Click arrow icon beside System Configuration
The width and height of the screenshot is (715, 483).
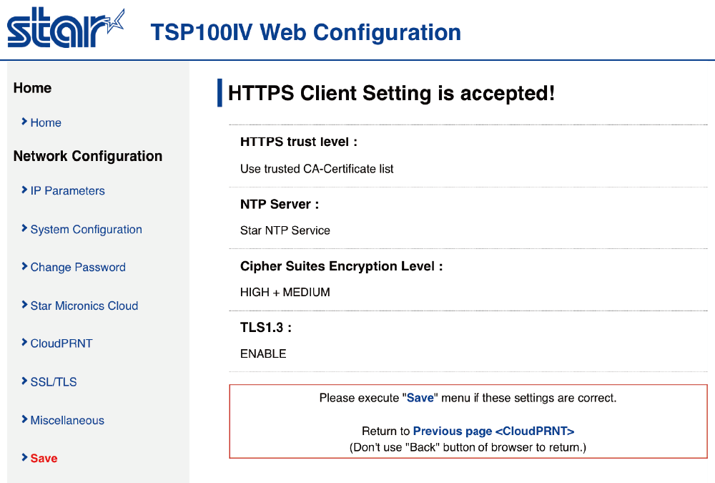pyautogui.click(x=24, y=229)
